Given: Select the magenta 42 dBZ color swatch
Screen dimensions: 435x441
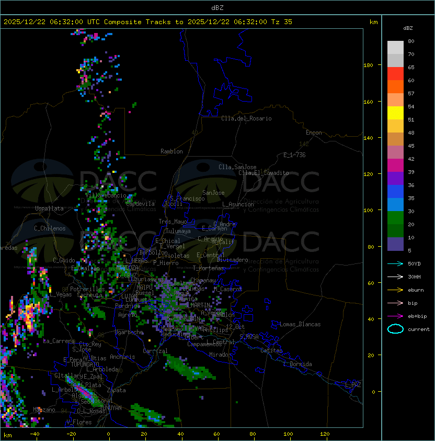Looking at the screenshot, I should (x=395, y=166).
